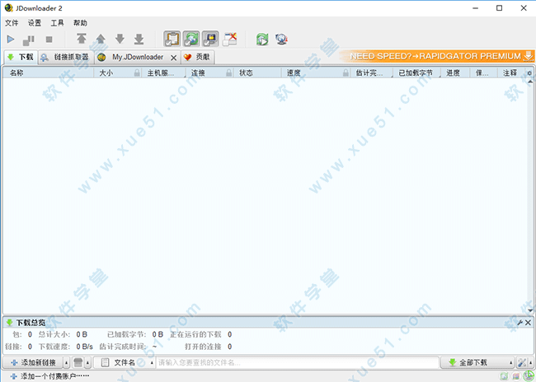Open the 设置 menu
The image size is (536, 382).
point(34,23)
